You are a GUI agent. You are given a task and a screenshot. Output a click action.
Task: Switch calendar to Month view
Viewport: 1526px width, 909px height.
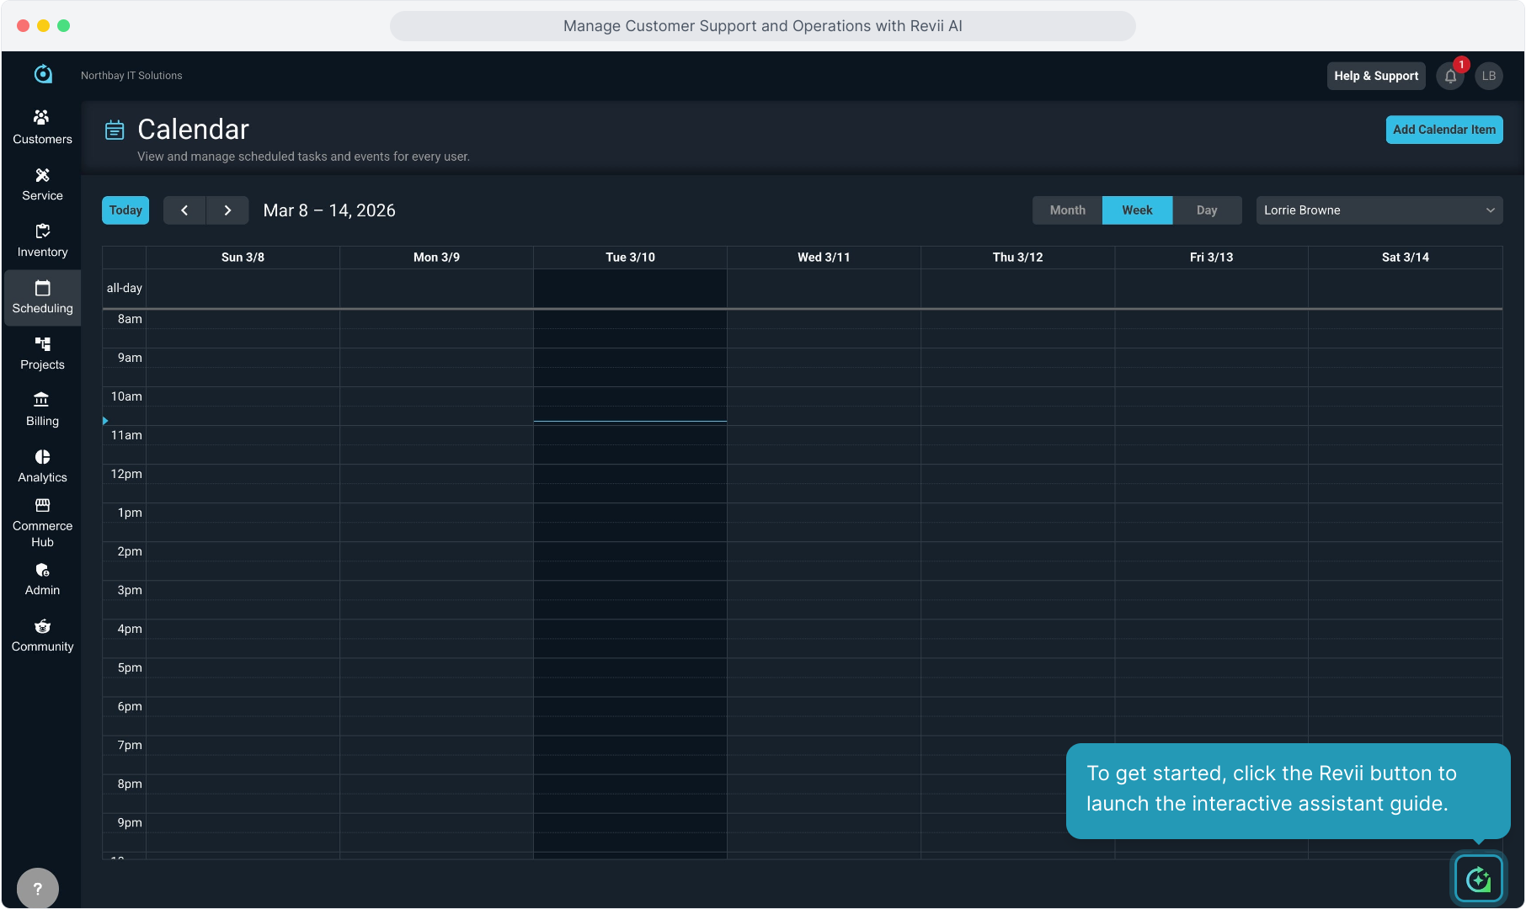[1067, 210]
